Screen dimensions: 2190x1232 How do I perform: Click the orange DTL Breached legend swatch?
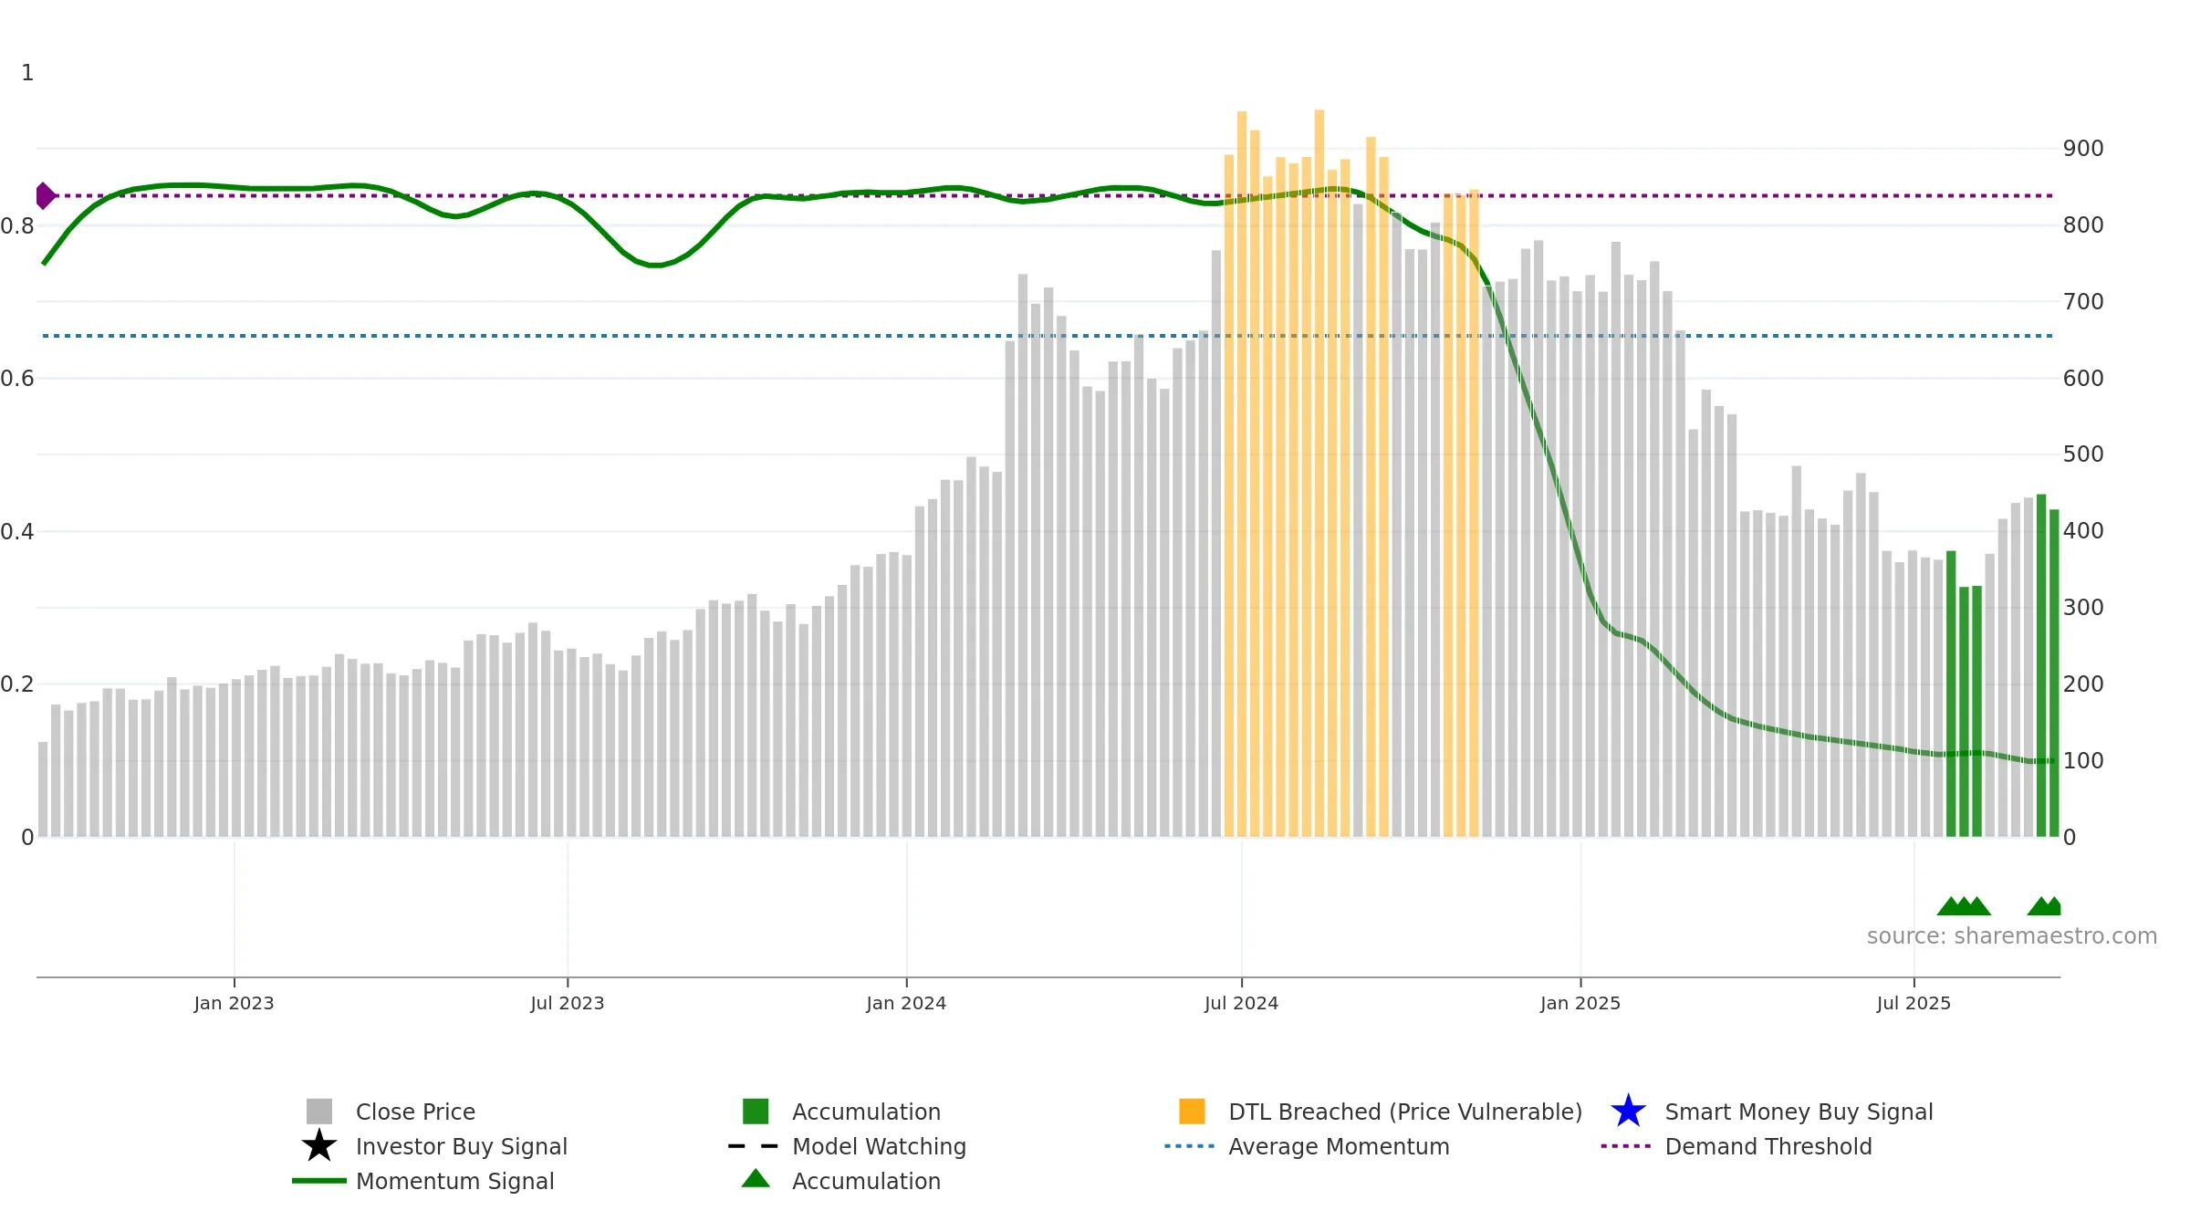pyautogui.click(x=1192, y=1112)
